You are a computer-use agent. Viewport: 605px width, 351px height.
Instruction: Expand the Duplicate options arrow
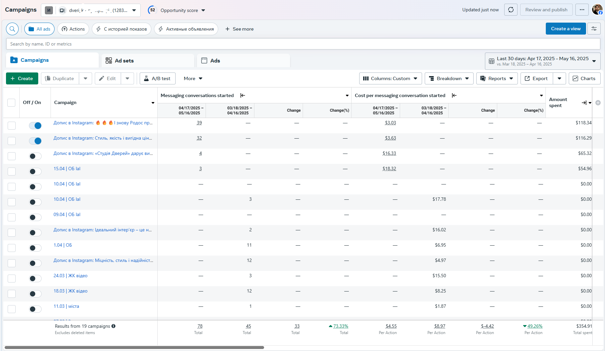85,78
